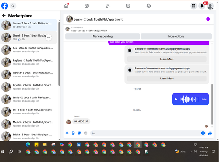The height and width of the screenshot is (162, 219).
Task: Open Sticky Notes on taskbar
Action: tap(36, 145)
